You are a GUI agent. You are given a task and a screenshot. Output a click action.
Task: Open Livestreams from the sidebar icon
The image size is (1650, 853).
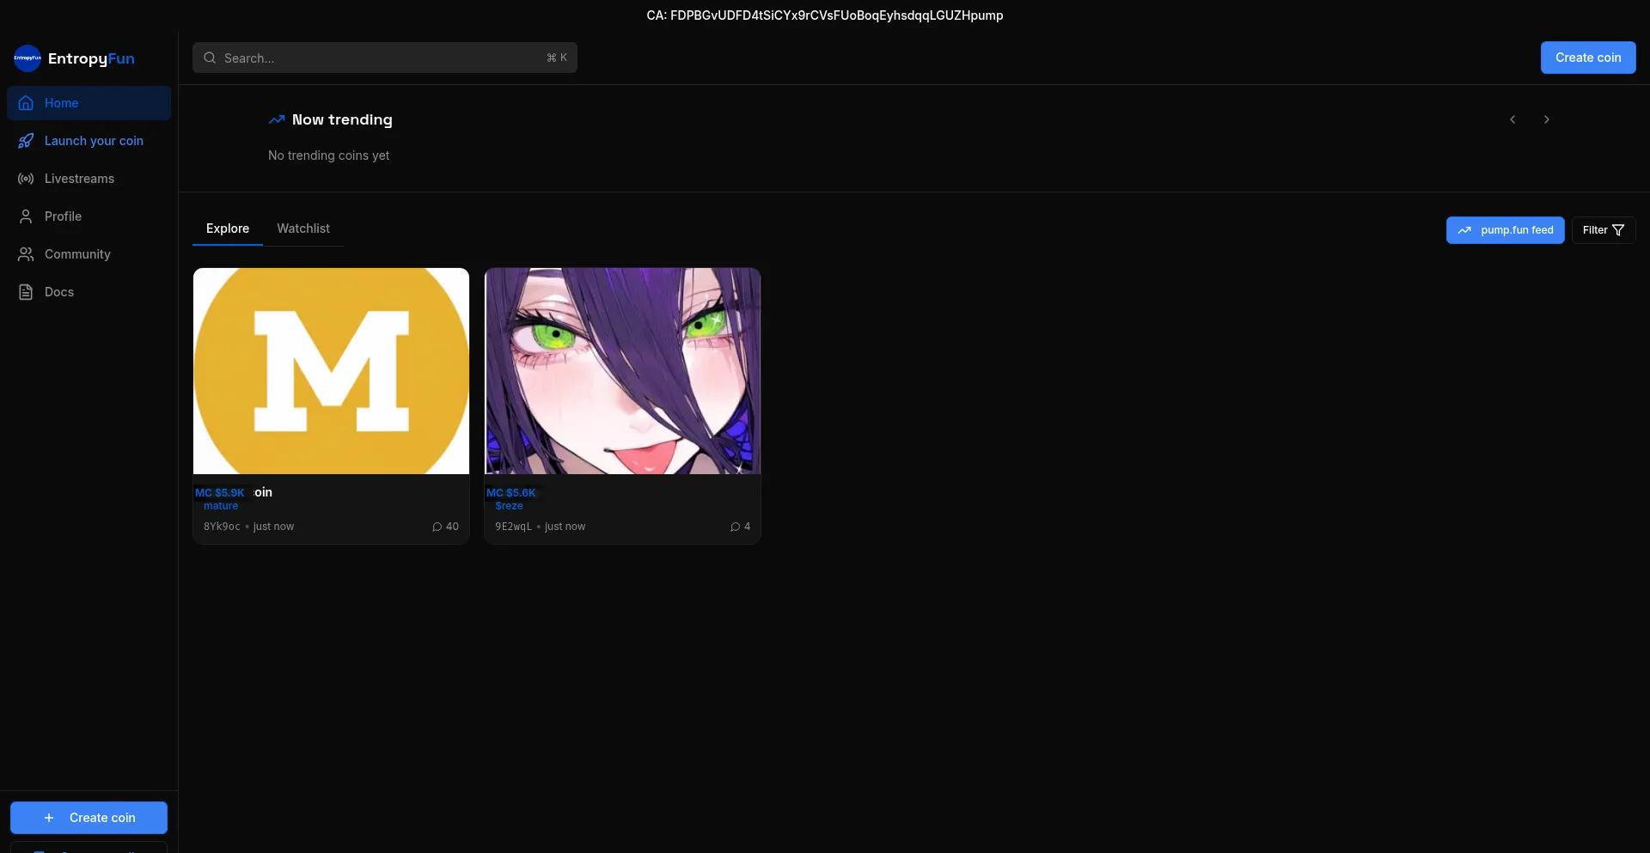pos(26,178)
